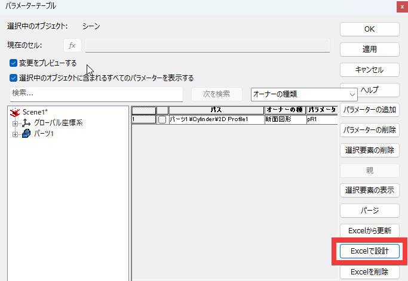Click the 現在のセル formula field
The width and height of the screenshot is (408, 281).
point(207,45)
